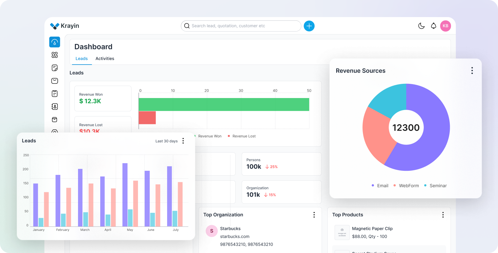Open the Revenue Sources three-dot menu
The image size is (498, 253).
472,71
